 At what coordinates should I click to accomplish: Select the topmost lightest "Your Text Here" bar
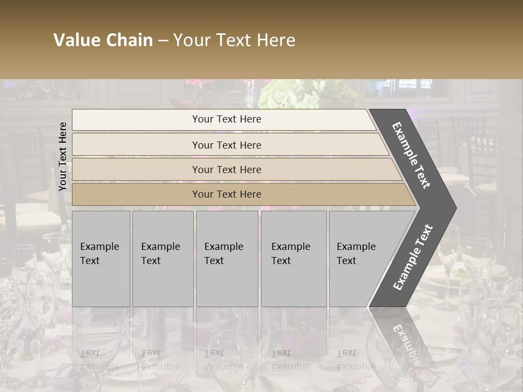(227, 119)
